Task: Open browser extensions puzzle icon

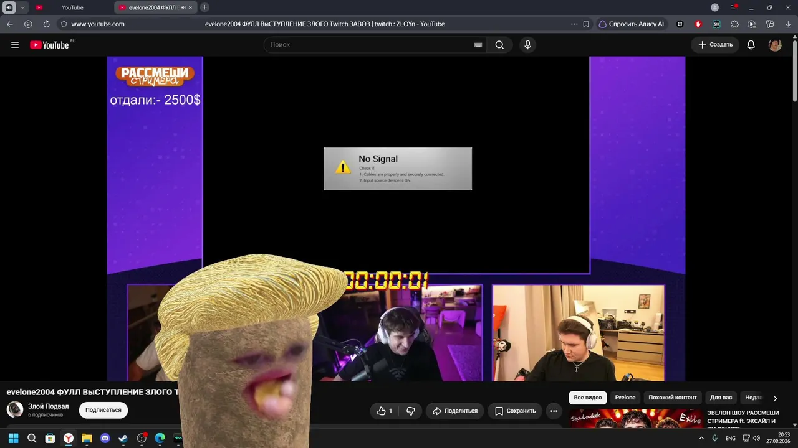Action: [x=734, y=24]
